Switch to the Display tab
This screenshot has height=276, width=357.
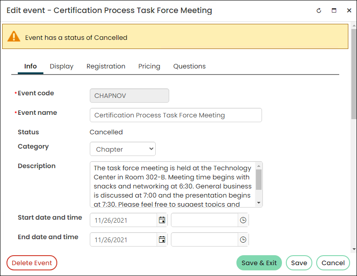coord(62,66)
